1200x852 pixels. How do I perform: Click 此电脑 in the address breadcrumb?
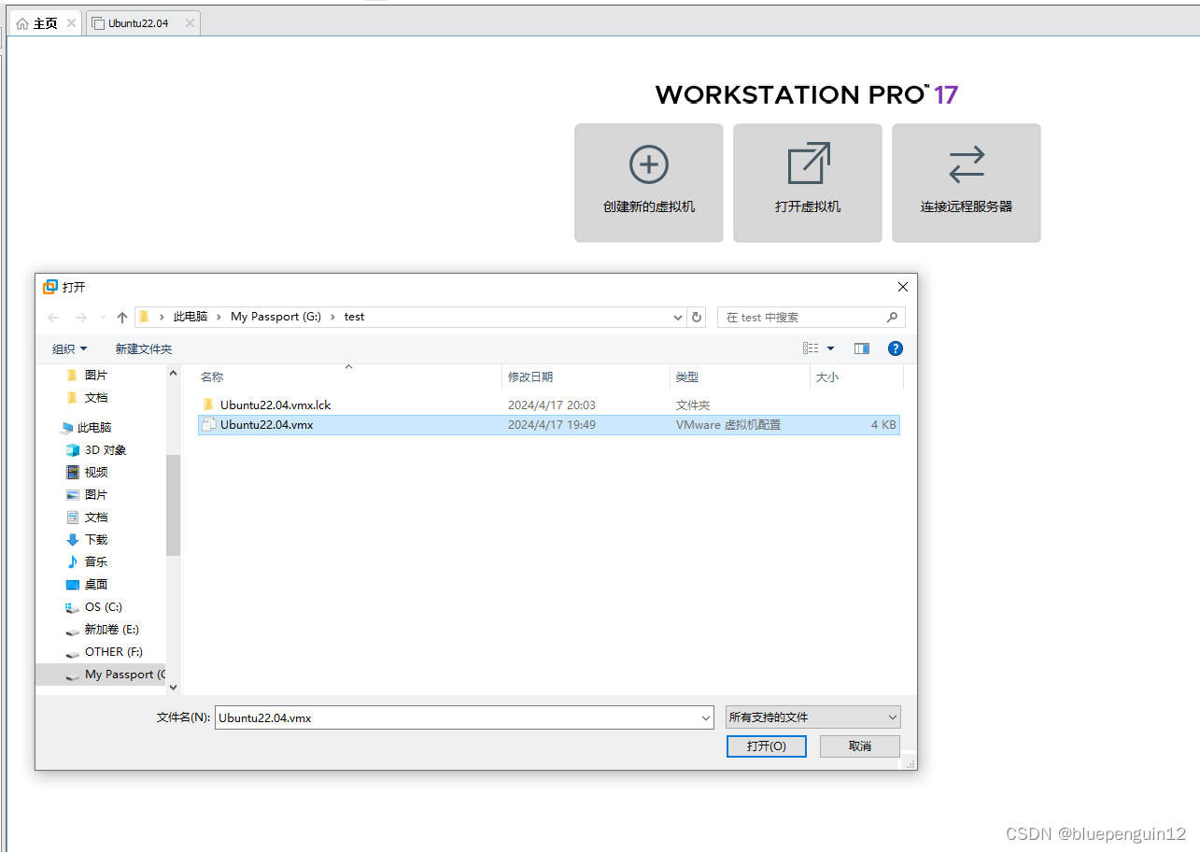[191, 317]
